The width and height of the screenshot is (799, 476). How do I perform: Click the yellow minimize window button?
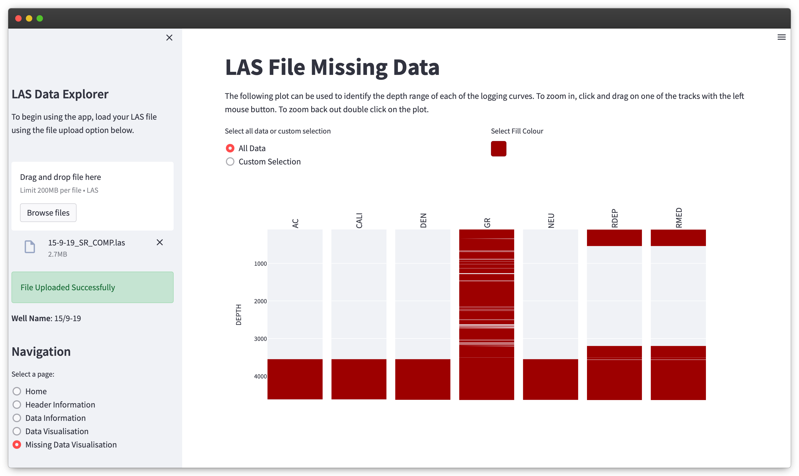(x=29, y=18)
